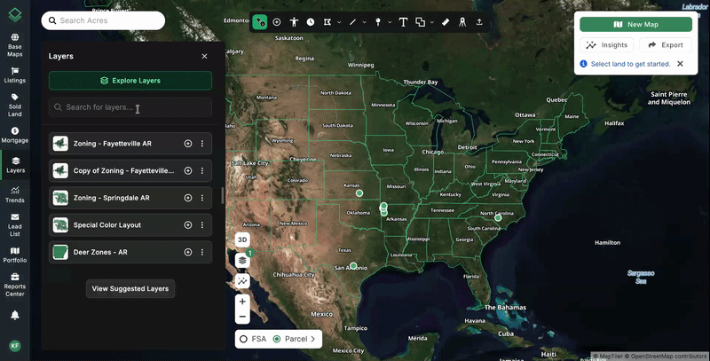
Task: Open Insights button
Action: point(607,44)
